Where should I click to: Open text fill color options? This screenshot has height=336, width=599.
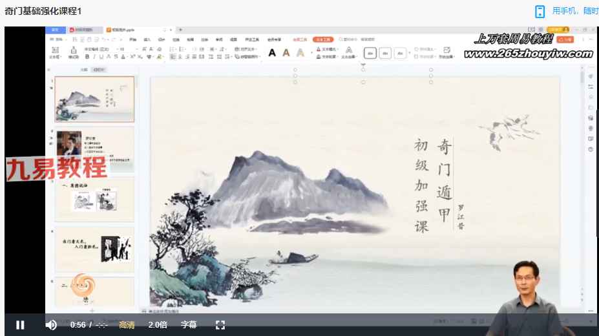tap(327, 49)
